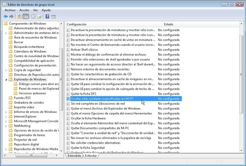
Task: Select 'Quitar el menú Archivo del Explorador de Windows'
Action: click(x=106, y=108)
